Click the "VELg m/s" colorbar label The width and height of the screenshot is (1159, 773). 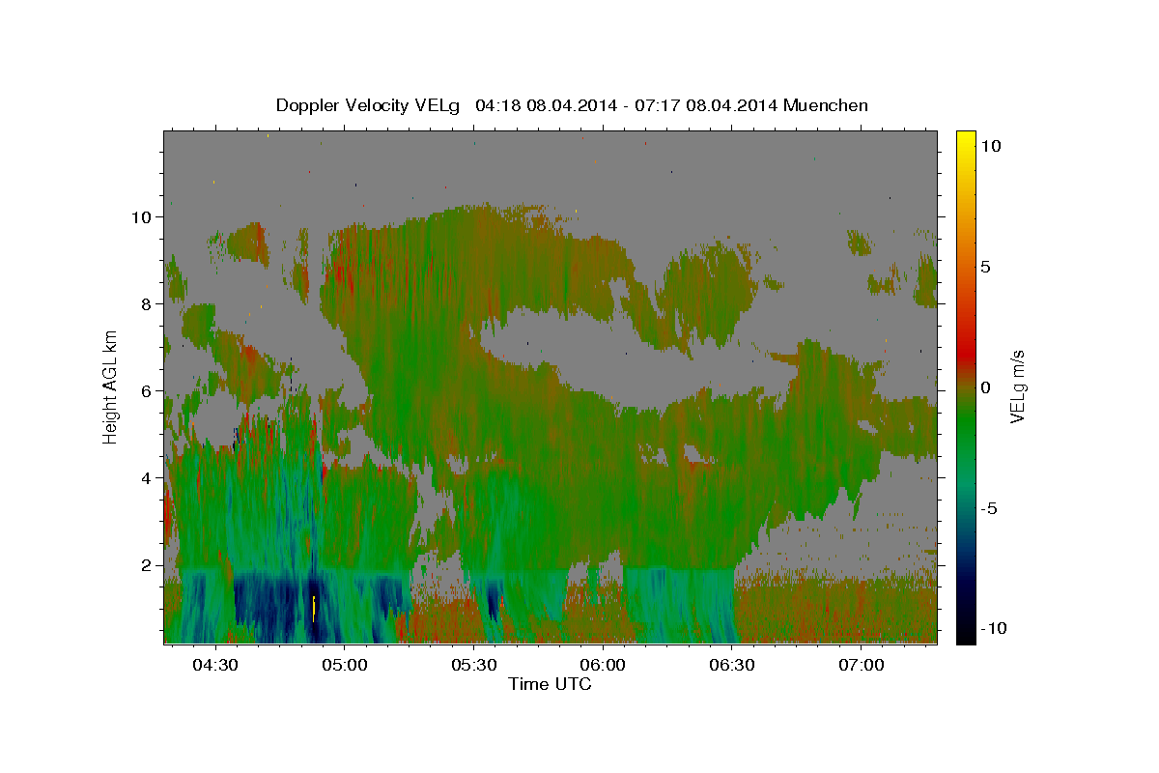[x=1017, y=386]
